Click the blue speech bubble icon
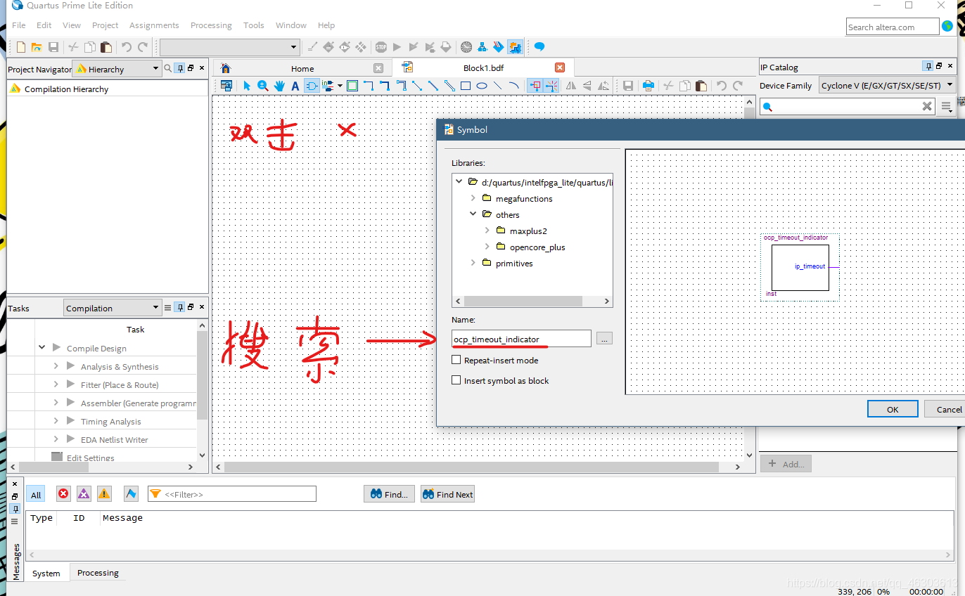The width and height of the screenshot is (965, 596). (539, 47)
